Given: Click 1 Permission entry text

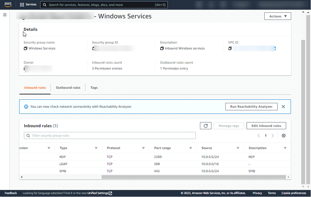Looking at the screenshot, I should click(x=174, y=68).
